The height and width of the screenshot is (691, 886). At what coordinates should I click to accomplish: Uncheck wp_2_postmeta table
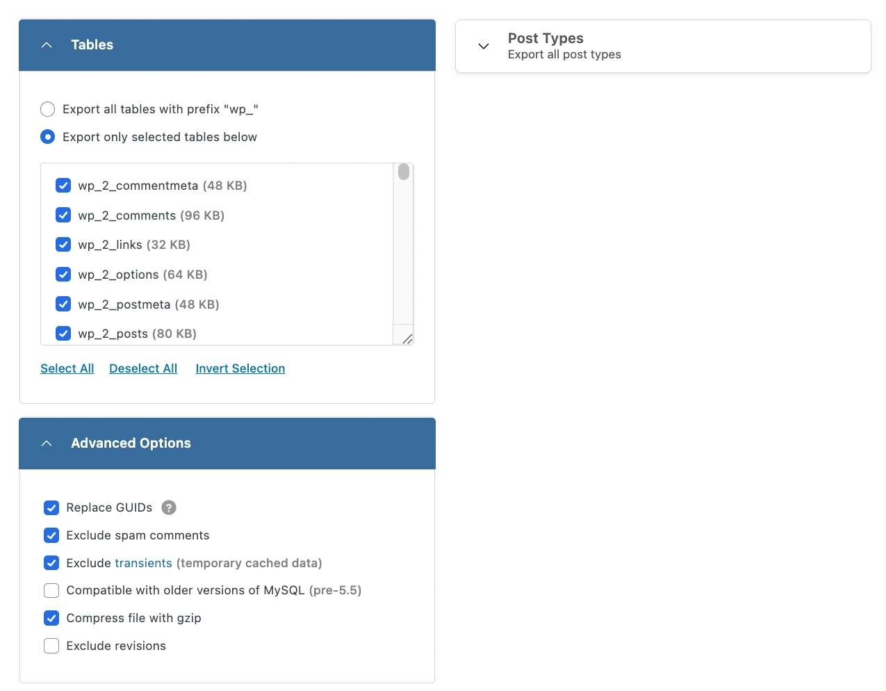point(63,304)
